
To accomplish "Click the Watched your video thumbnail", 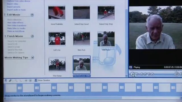I will [82, 65].
